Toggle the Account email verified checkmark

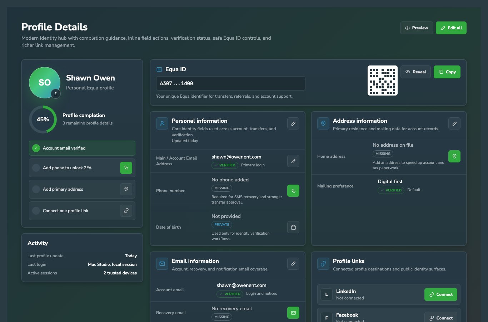36,148
